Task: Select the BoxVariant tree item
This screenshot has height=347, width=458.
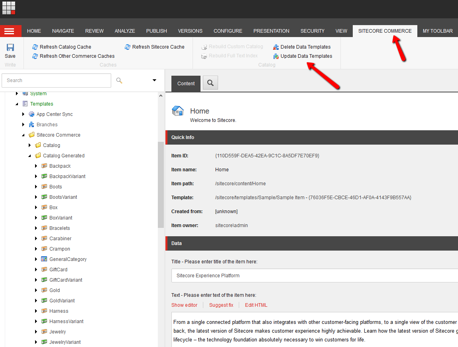Action: pyautogui.click(x=61, y=218)
